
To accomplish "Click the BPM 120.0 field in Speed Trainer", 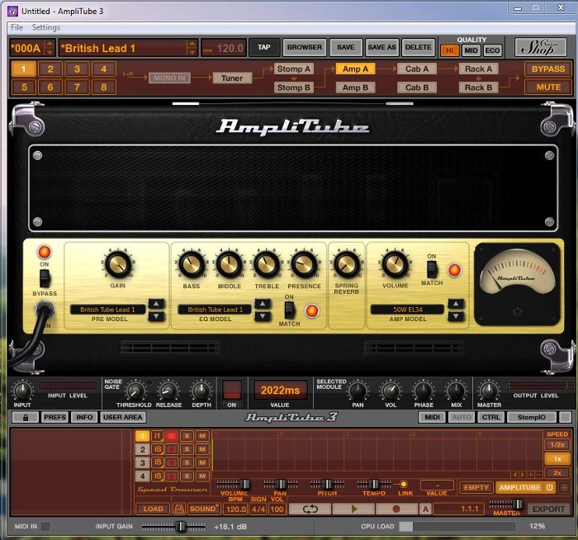I will tap(236, 509).
